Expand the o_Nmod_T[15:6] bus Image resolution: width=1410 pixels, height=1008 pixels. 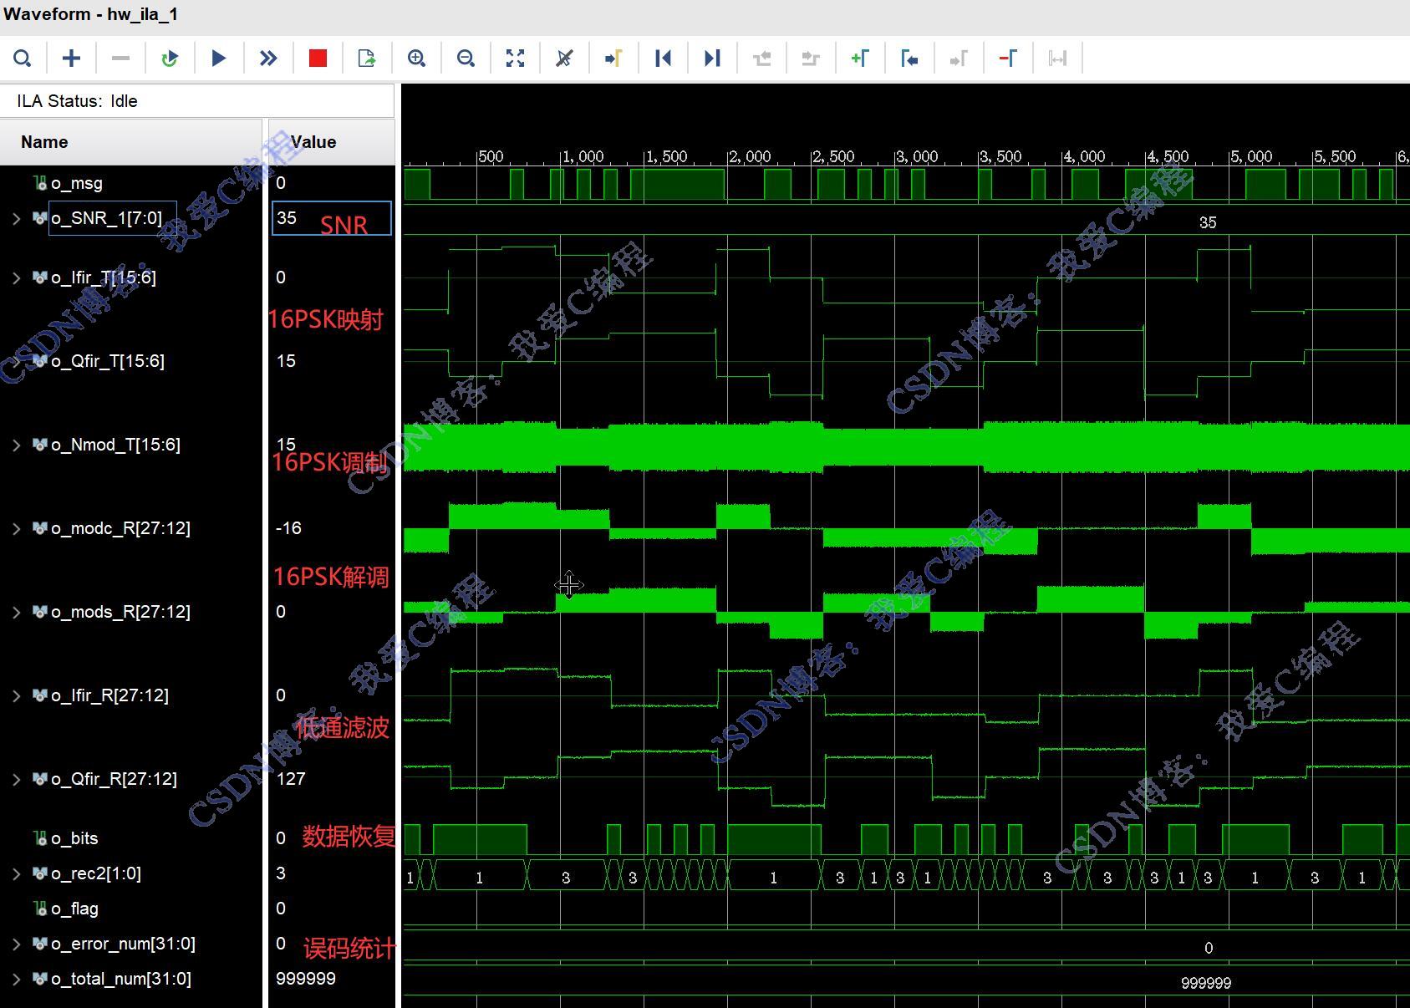tap(16, 445)
